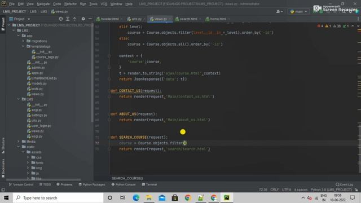Viewport: 361px width, 203px height.
Task: Toggle tool window bars icon at bottom-left
Action: click(3, 189)
